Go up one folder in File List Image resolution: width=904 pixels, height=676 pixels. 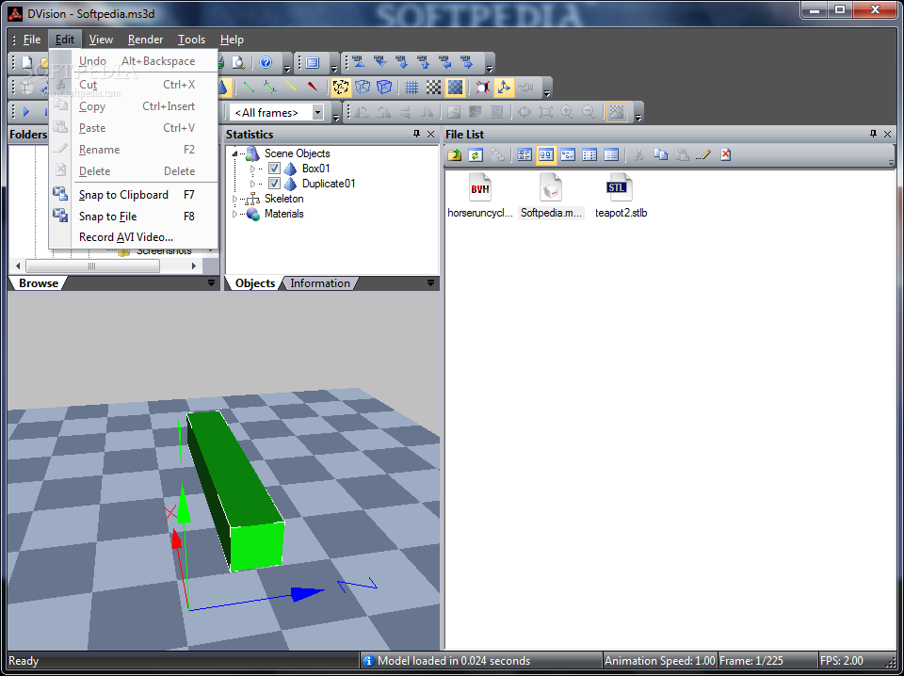coord(454,154)
